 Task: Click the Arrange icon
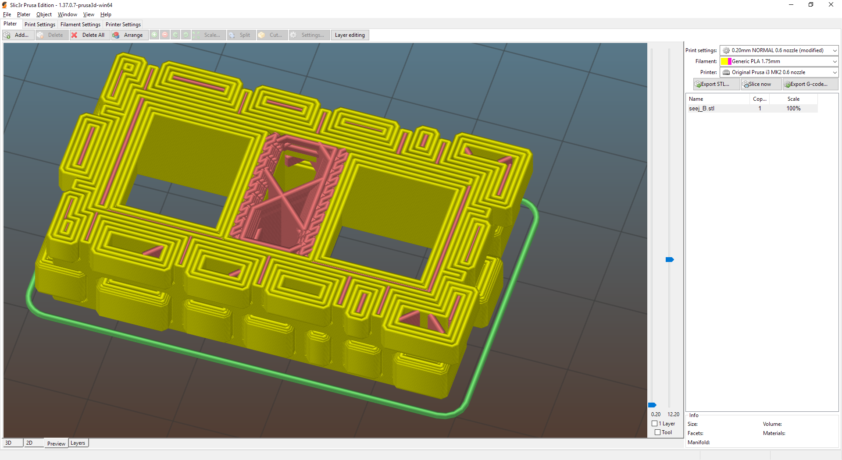click(116, 35)
